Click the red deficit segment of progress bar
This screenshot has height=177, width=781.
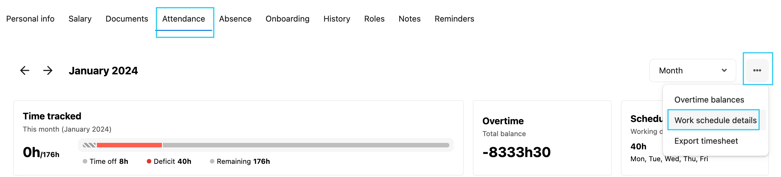tap(129, 145)
